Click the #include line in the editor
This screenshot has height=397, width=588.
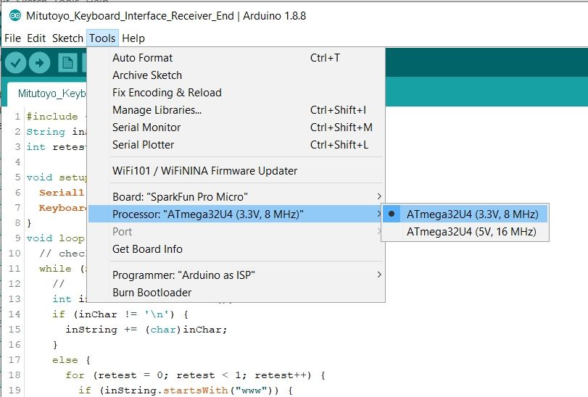click(x=57, y=117)
